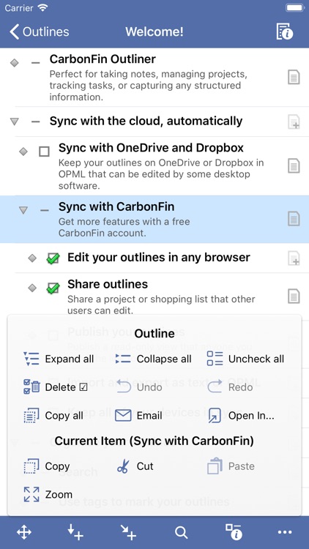Tap the battery status icon

294,8
